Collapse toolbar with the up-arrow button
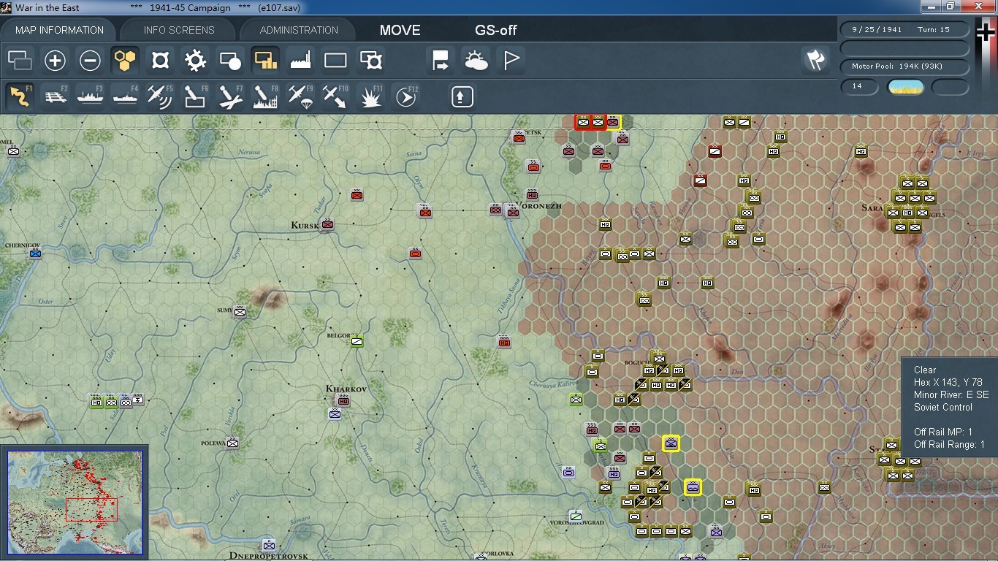This screenshot has width=998, height=561. 462,96
